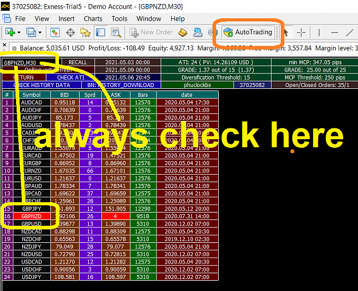Open the Market Watch icon

tap(55, 32)
